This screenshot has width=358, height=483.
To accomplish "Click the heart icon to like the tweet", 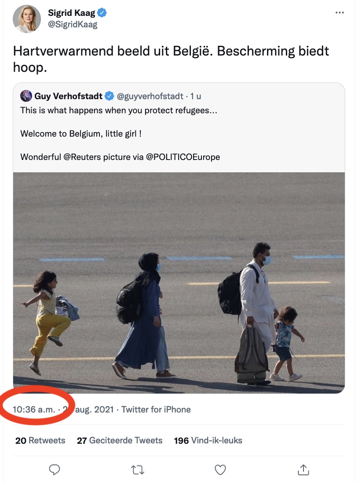I will pos(219,469).
